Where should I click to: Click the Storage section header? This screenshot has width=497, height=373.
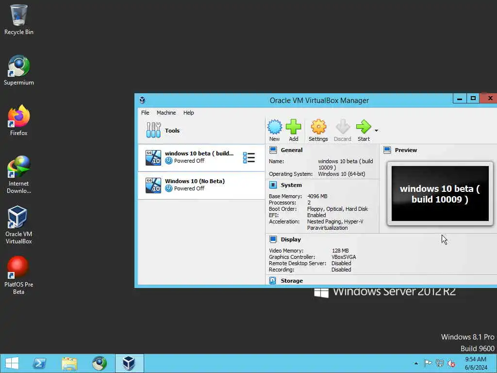(292, 281)
